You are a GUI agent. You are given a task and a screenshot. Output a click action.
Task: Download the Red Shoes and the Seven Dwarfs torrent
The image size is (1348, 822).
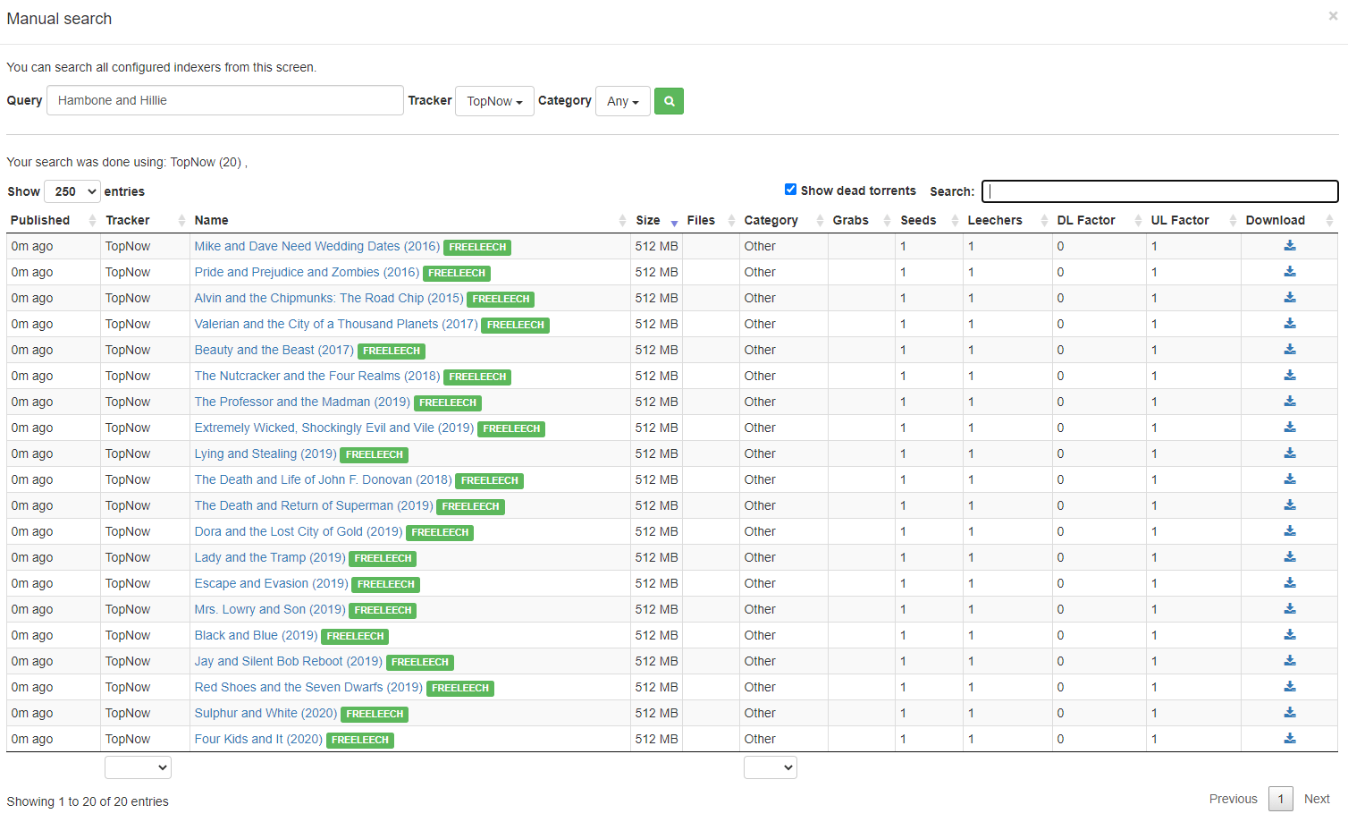coord(1289,686)
